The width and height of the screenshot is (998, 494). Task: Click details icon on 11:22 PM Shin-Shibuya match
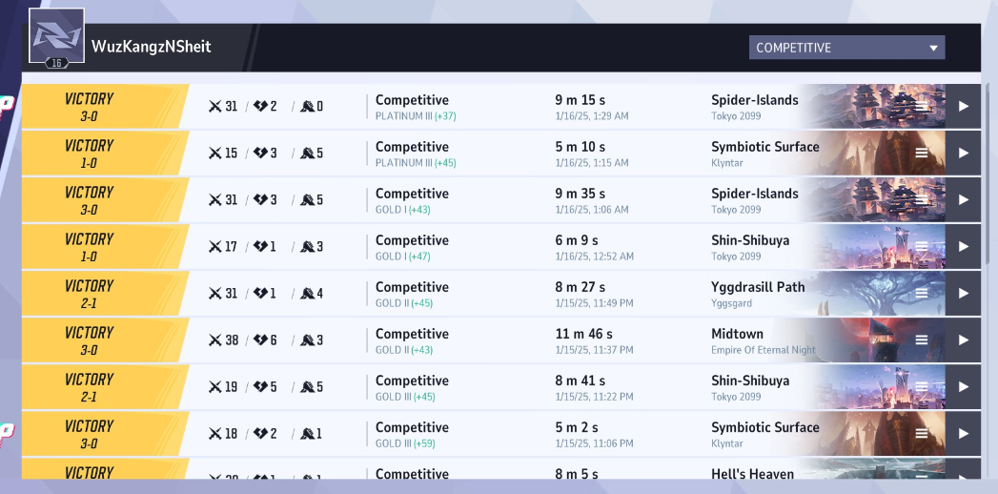(922, 387)
